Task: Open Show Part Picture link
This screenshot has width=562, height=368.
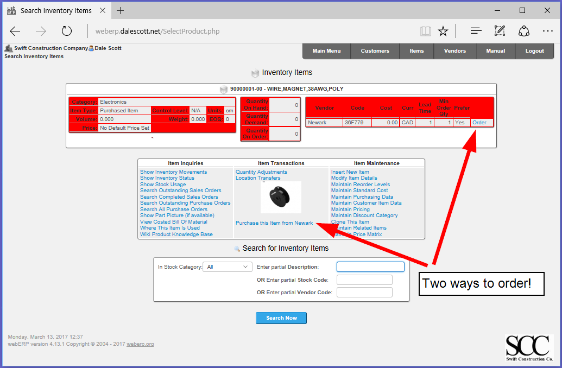Action: pos(177,215)
